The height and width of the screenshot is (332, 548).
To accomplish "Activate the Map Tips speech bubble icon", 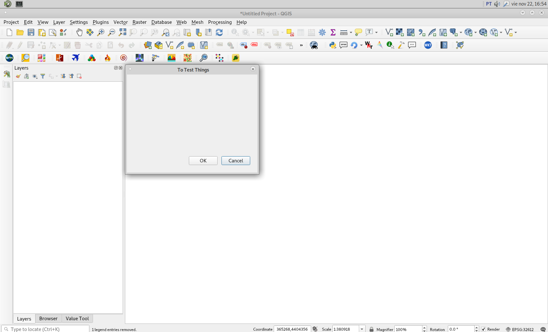I will (x=358, y=32).
